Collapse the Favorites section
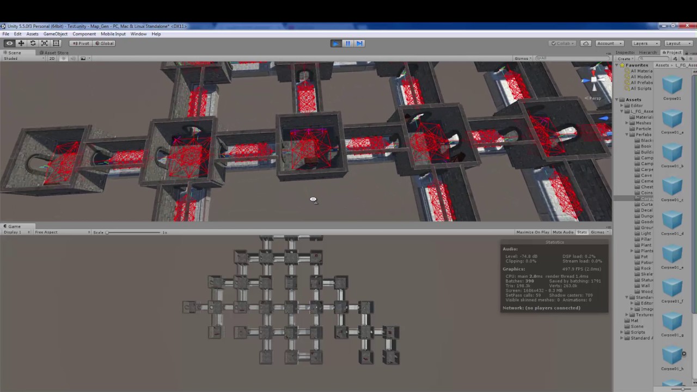The width and height of the screenshot is (697, 392). (x=617, y=65)
